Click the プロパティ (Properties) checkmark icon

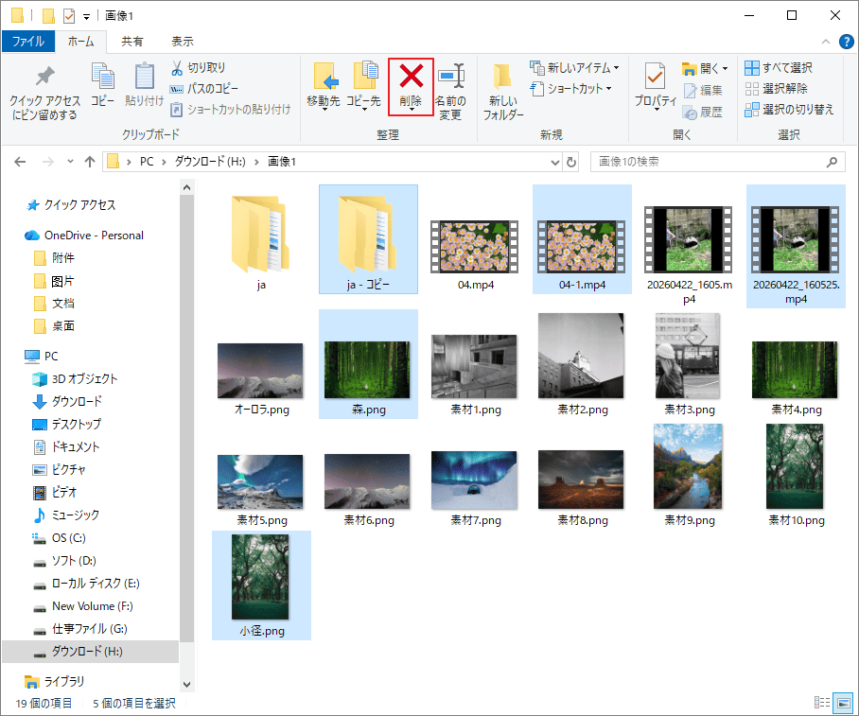[655, 77]
